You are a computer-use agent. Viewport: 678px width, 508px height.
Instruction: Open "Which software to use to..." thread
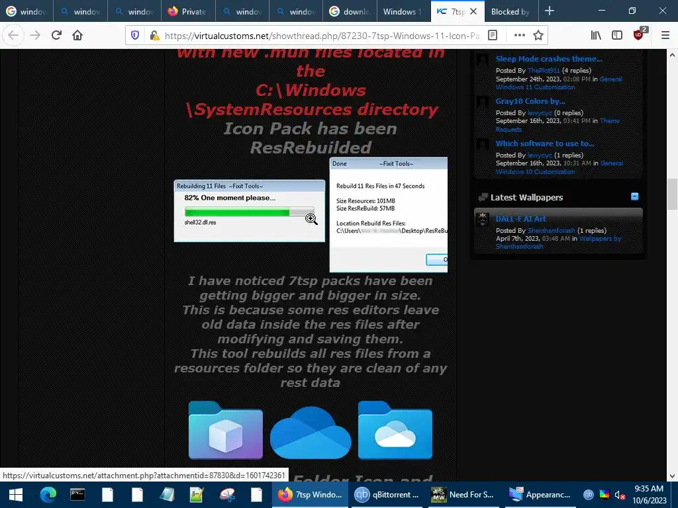(x=545, y=144)
